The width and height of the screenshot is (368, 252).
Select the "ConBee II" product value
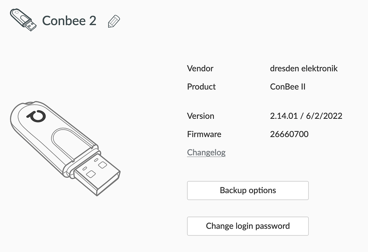[x=287, y=87]
